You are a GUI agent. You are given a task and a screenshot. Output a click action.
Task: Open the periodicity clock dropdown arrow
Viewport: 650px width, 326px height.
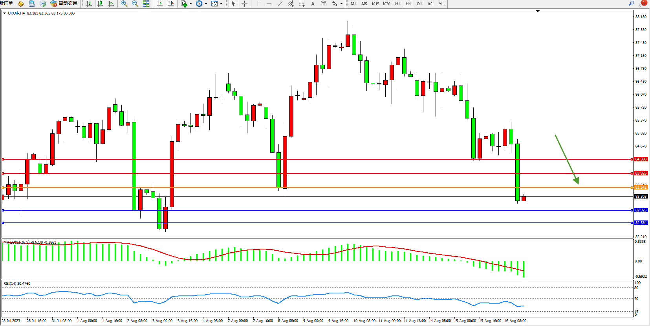[x=206, y=4]
